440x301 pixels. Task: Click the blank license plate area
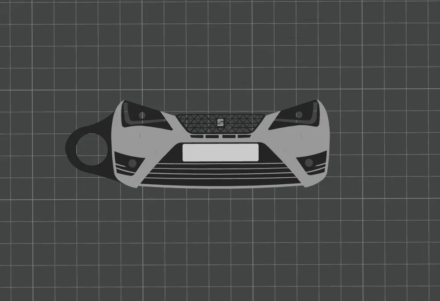[x=220, y=152]
